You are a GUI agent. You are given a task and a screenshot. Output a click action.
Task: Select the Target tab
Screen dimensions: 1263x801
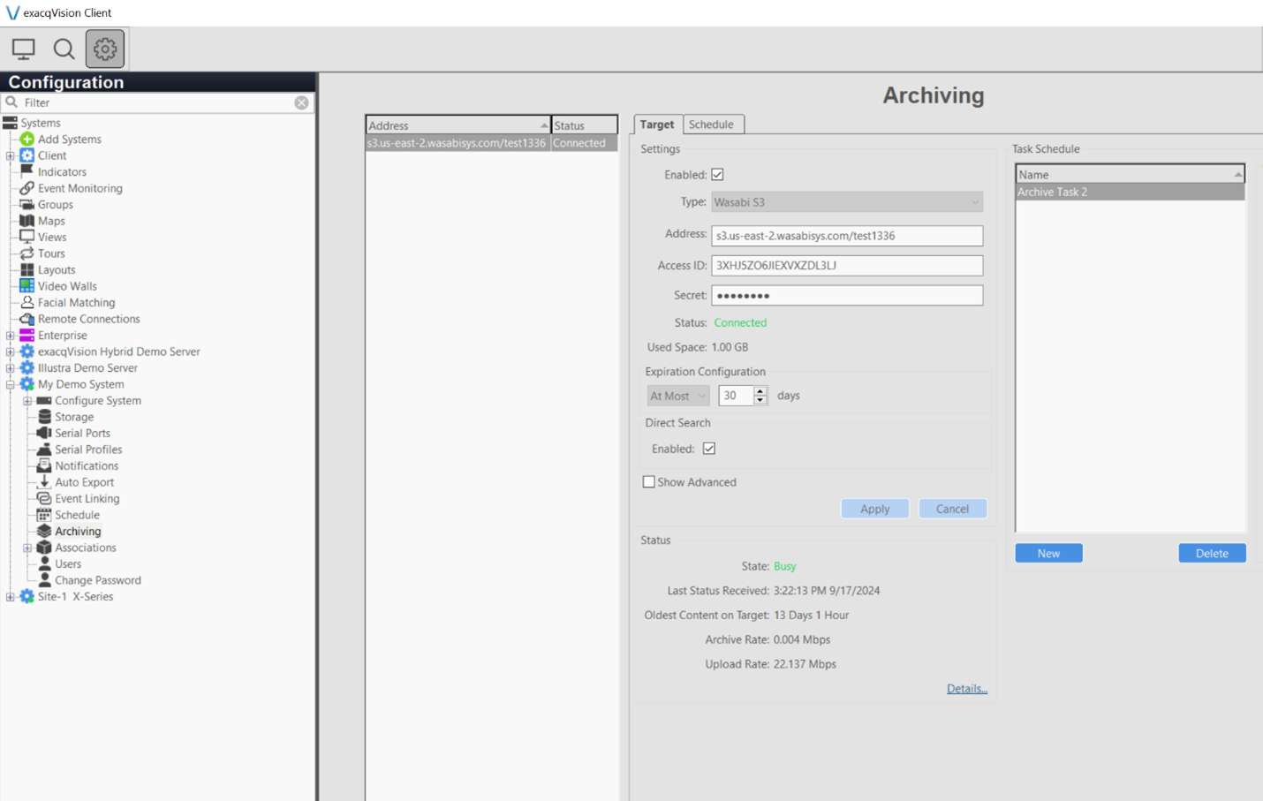657,125
